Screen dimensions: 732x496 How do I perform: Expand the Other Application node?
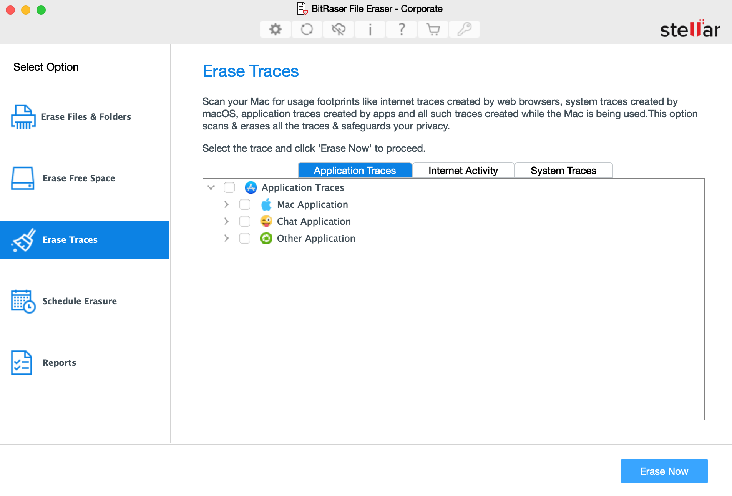point(226,238)
